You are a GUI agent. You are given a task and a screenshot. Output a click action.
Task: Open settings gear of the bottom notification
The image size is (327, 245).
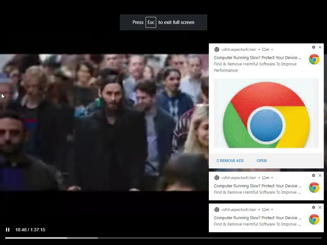point(314,207)
